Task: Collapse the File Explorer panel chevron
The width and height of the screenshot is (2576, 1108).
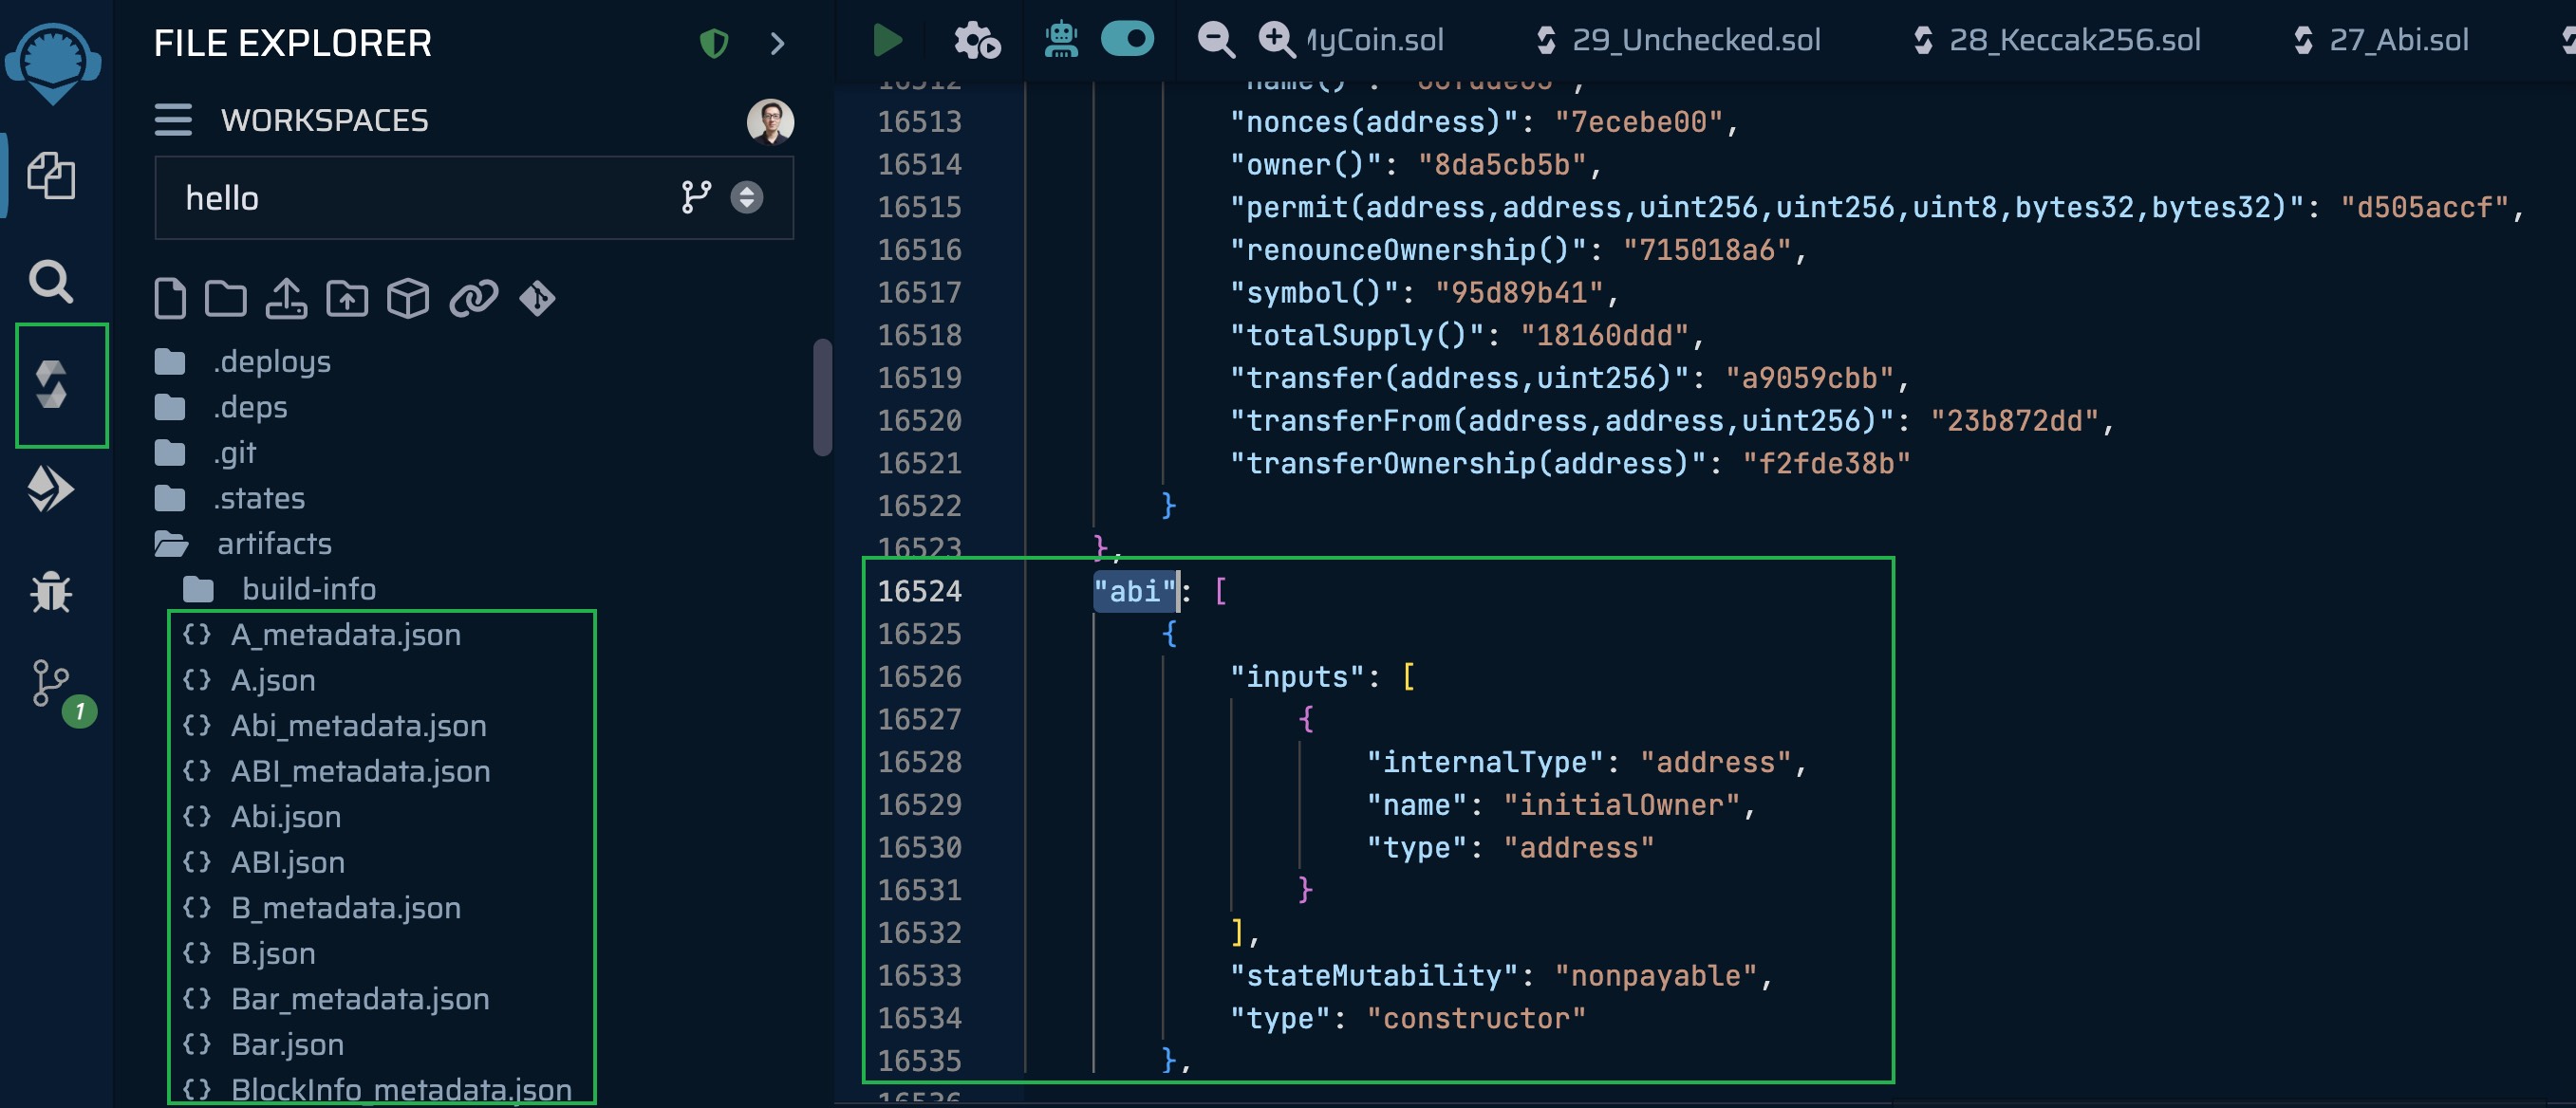Action: [777, 44]
